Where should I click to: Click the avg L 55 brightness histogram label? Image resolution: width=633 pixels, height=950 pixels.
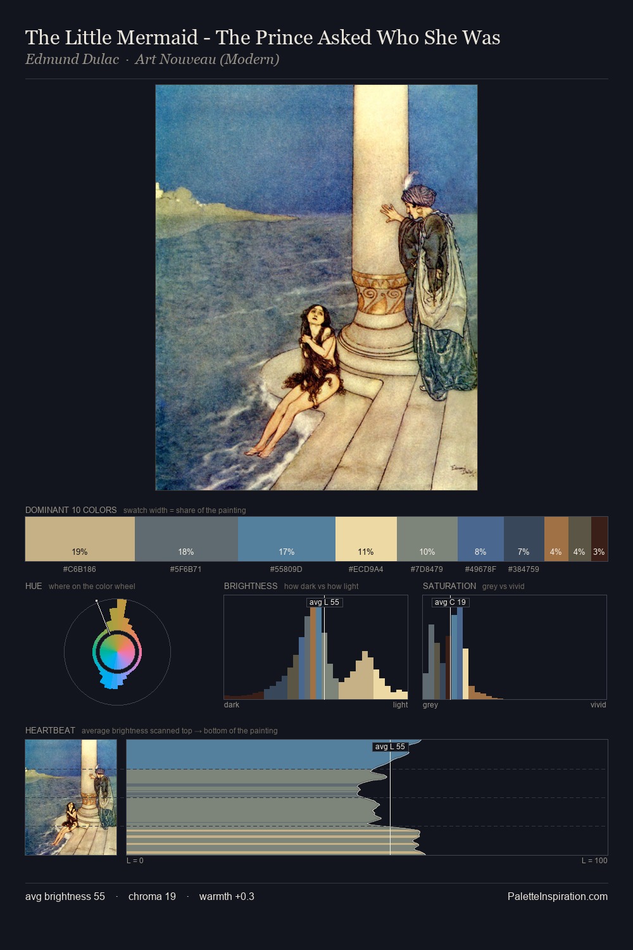click(x=324, y=602)
